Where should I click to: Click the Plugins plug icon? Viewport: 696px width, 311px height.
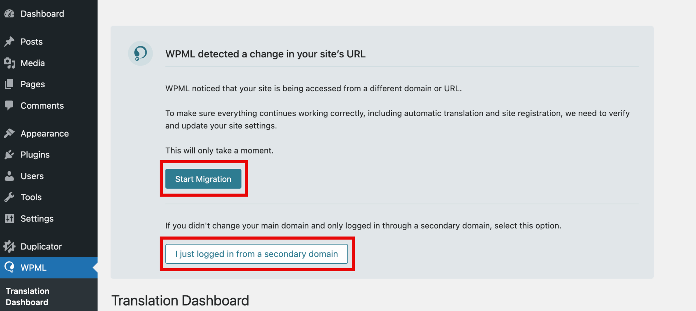[10, 155]
